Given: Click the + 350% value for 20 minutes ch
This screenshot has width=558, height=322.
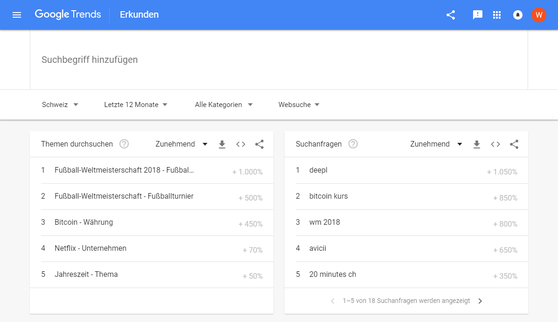Looking at the screenshot, I should click(x=505, y=276).
